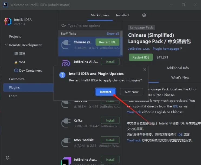Click the JetBrains Academy plugin icon
Image resolution: width=201 pixels, height=165 pixels.
coord(66,161)
